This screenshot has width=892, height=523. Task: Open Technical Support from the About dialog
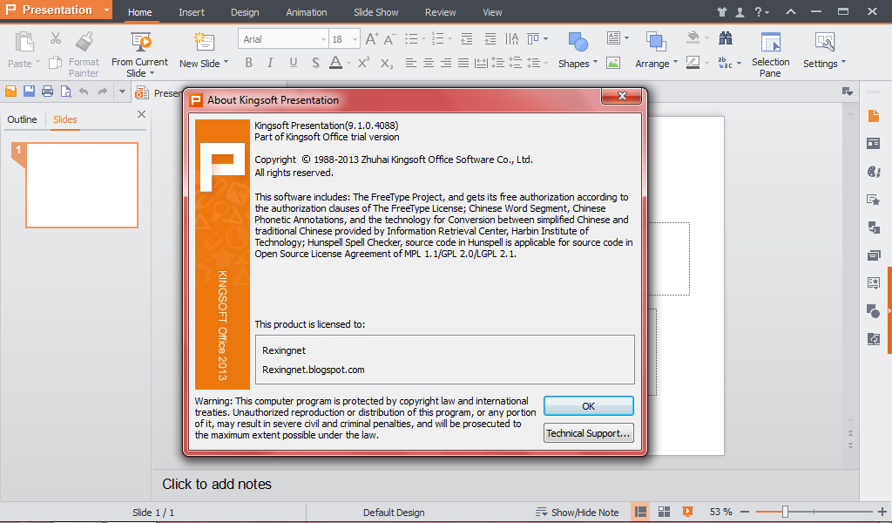point(588,432)
